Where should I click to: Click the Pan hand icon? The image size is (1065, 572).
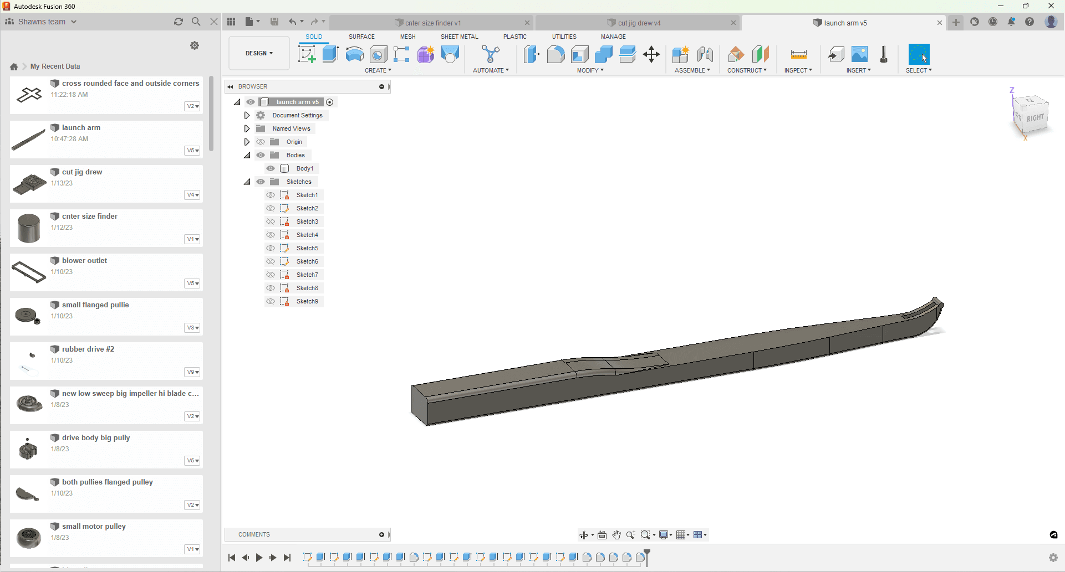click(616, 535)
